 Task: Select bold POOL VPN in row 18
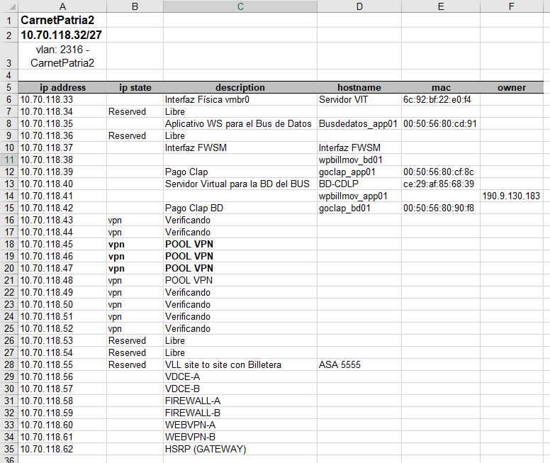[x=240, y=245]
